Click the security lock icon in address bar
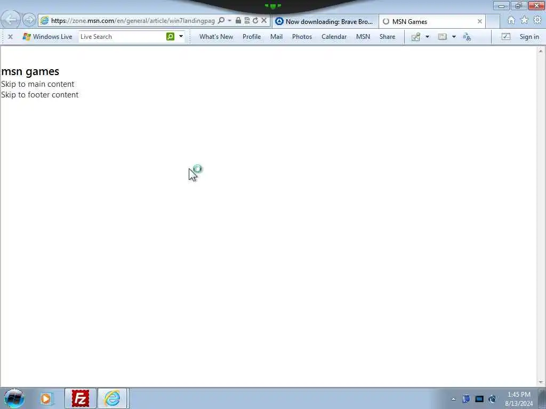546x409 pixels. [x=238, y=21]
